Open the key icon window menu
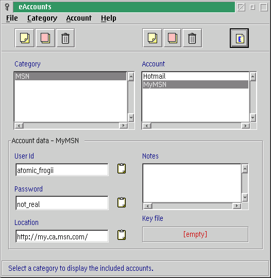Image resolution: width=271 pixels, height=278 pixels. point(7,7)
